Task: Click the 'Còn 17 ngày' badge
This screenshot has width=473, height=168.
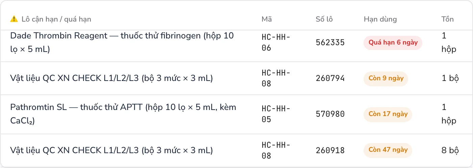Action: tap(388, 114)
